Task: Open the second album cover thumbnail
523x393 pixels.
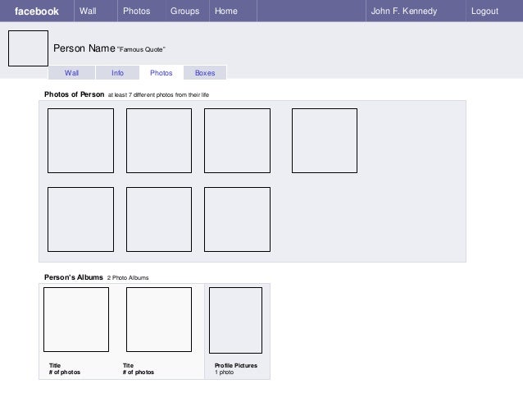Action: 159,319
